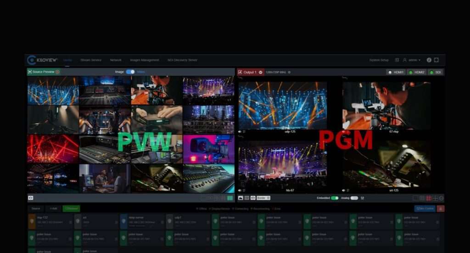Enable the Analog audio toggle

pos(354,198)
